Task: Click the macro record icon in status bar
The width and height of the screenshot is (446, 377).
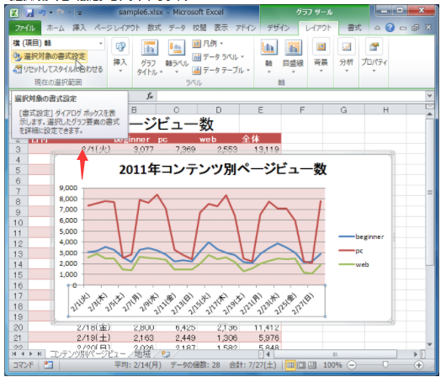Action: (x=48, y=364)
